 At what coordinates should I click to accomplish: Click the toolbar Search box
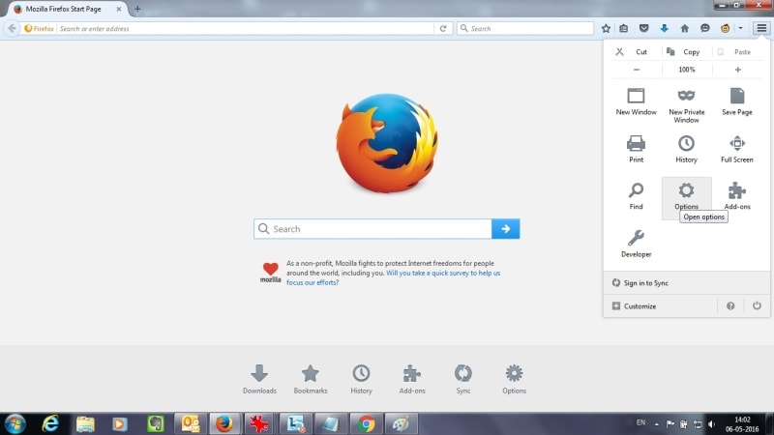point(525,29)
